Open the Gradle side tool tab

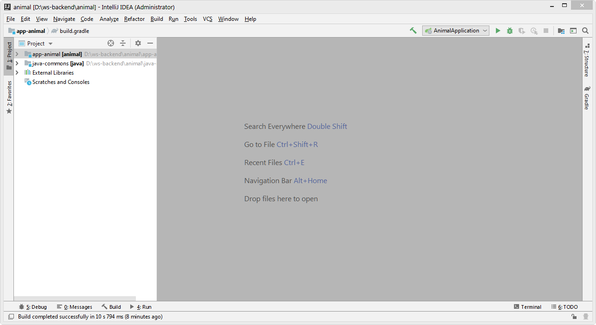(587, 98)
